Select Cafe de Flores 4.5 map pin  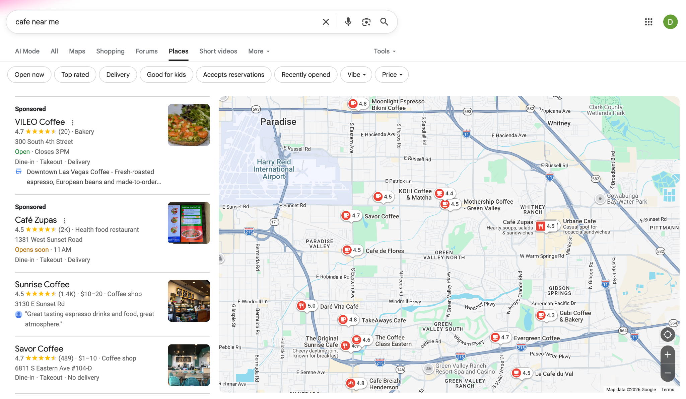(x=352, y=250)
